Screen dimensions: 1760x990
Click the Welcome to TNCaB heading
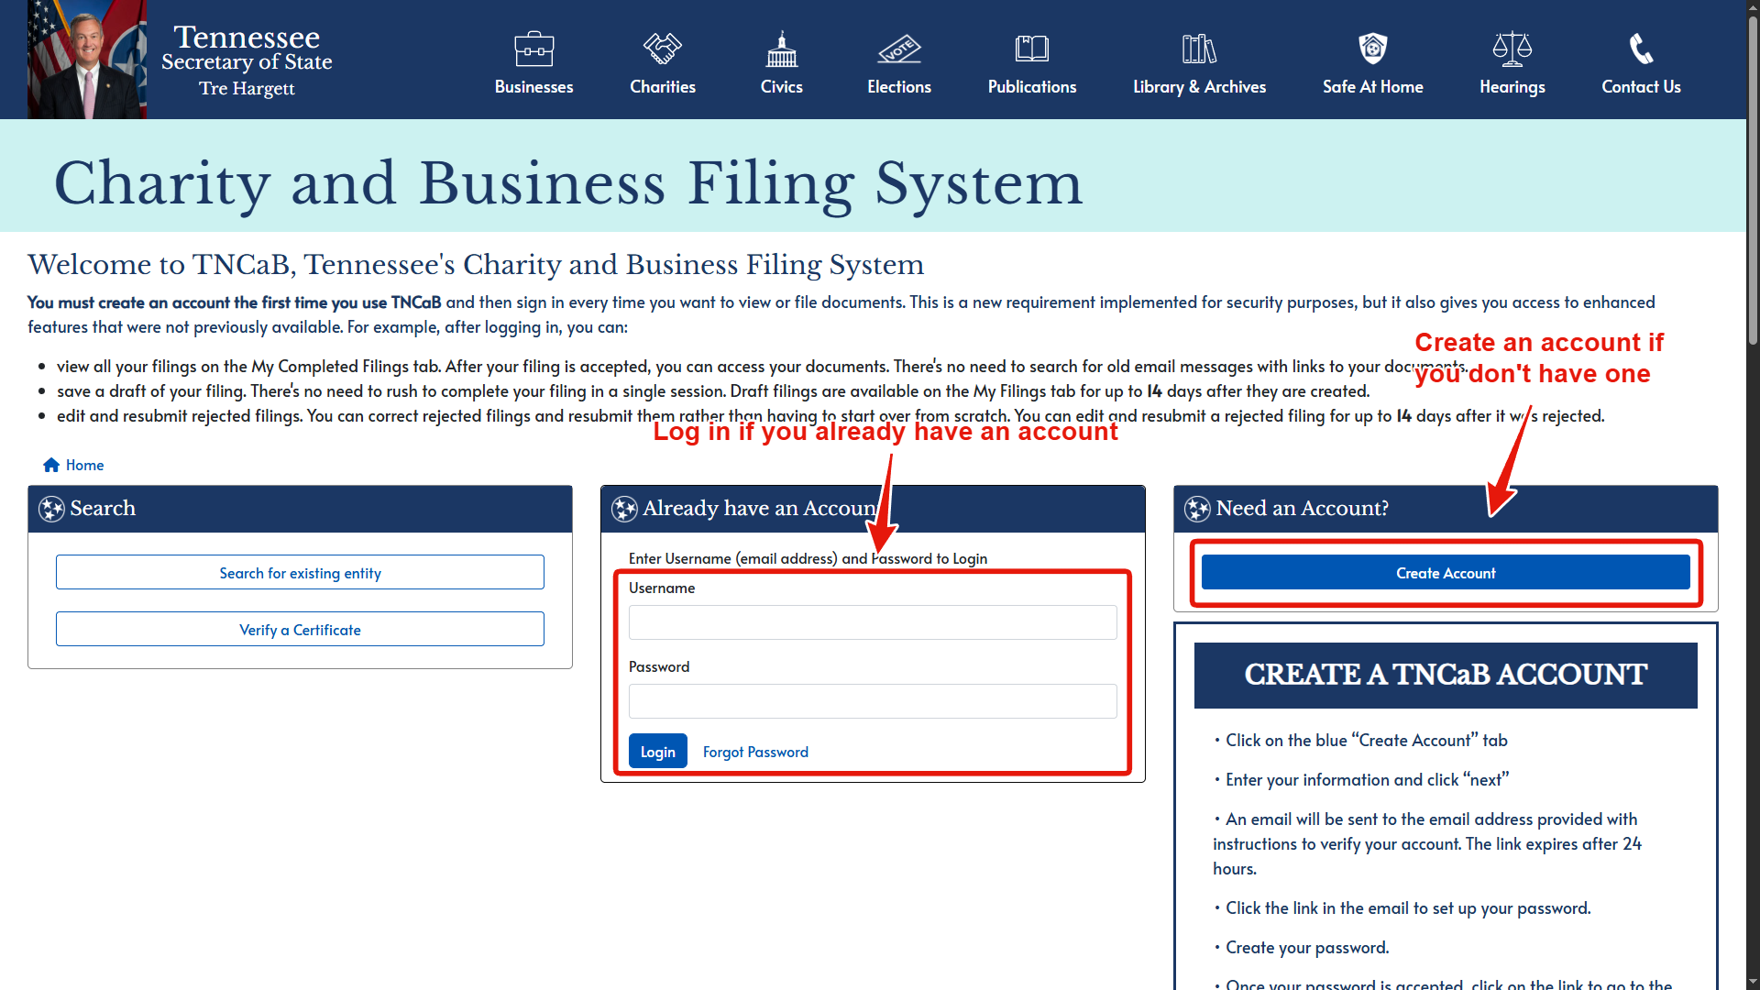(476, 265)
